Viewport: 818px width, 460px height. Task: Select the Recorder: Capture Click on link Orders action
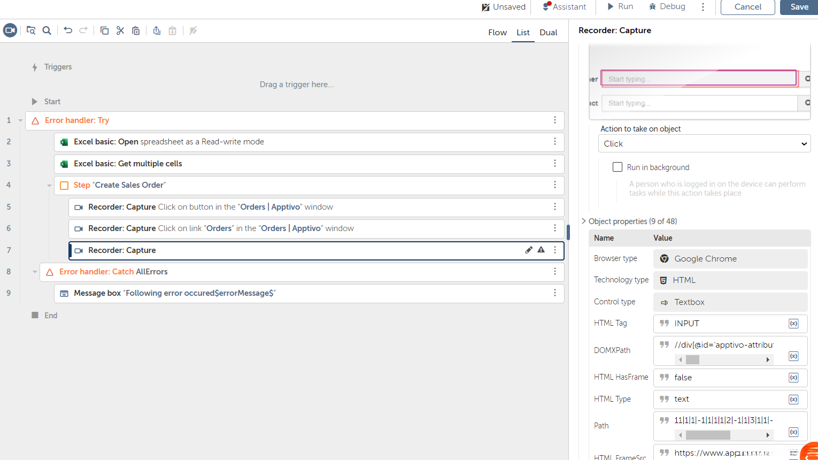point(317,228)
